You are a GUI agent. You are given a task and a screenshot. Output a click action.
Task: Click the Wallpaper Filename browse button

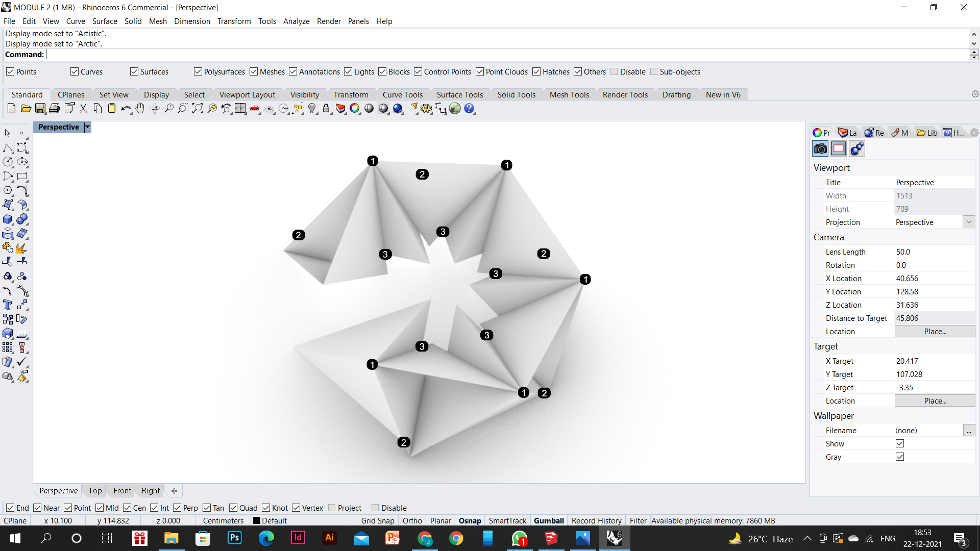968,430
